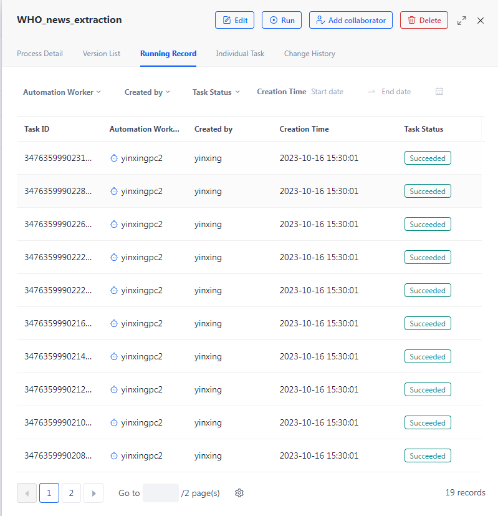Go to next page arrow
498x516 pixels.
tap(93, 493)
